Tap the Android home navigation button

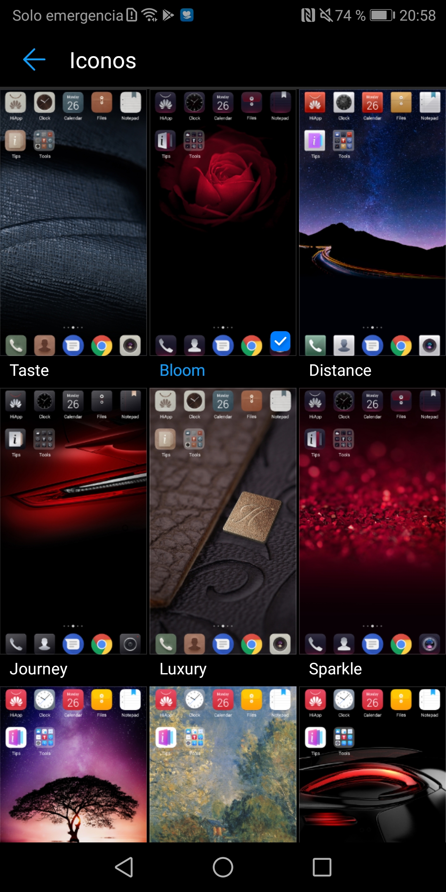coord(223,867)
